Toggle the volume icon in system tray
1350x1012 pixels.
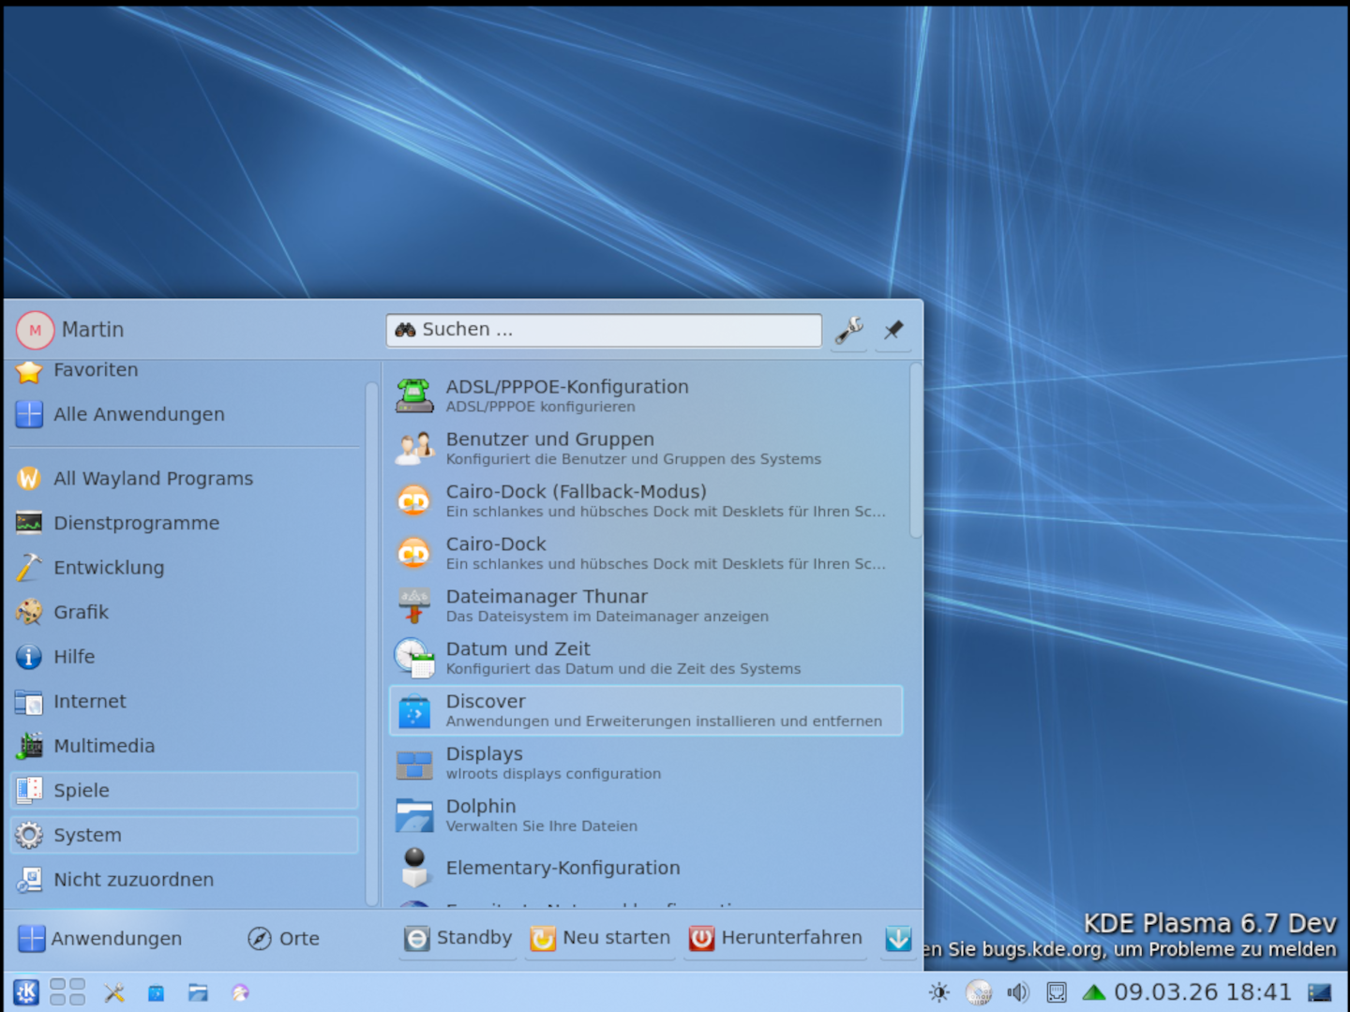(1017, 992)
